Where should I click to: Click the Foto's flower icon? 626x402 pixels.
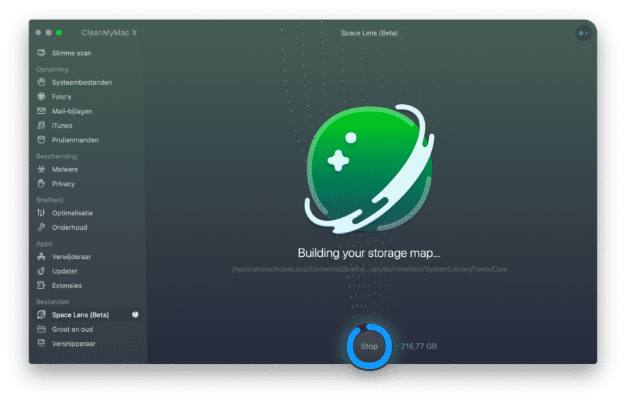tap(41, 97)
